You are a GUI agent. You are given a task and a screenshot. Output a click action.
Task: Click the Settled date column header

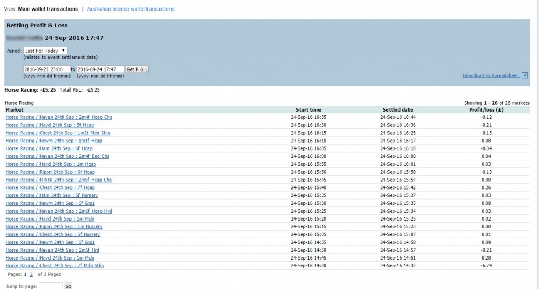(398, 110)
